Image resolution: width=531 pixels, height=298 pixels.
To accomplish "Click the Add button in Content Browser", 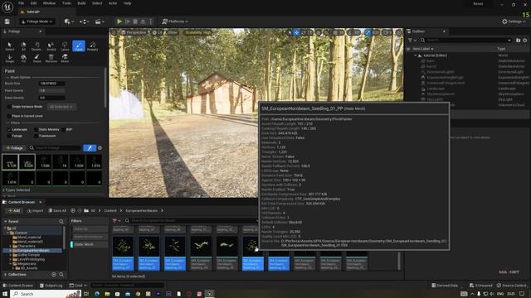I will click(14, 210).
